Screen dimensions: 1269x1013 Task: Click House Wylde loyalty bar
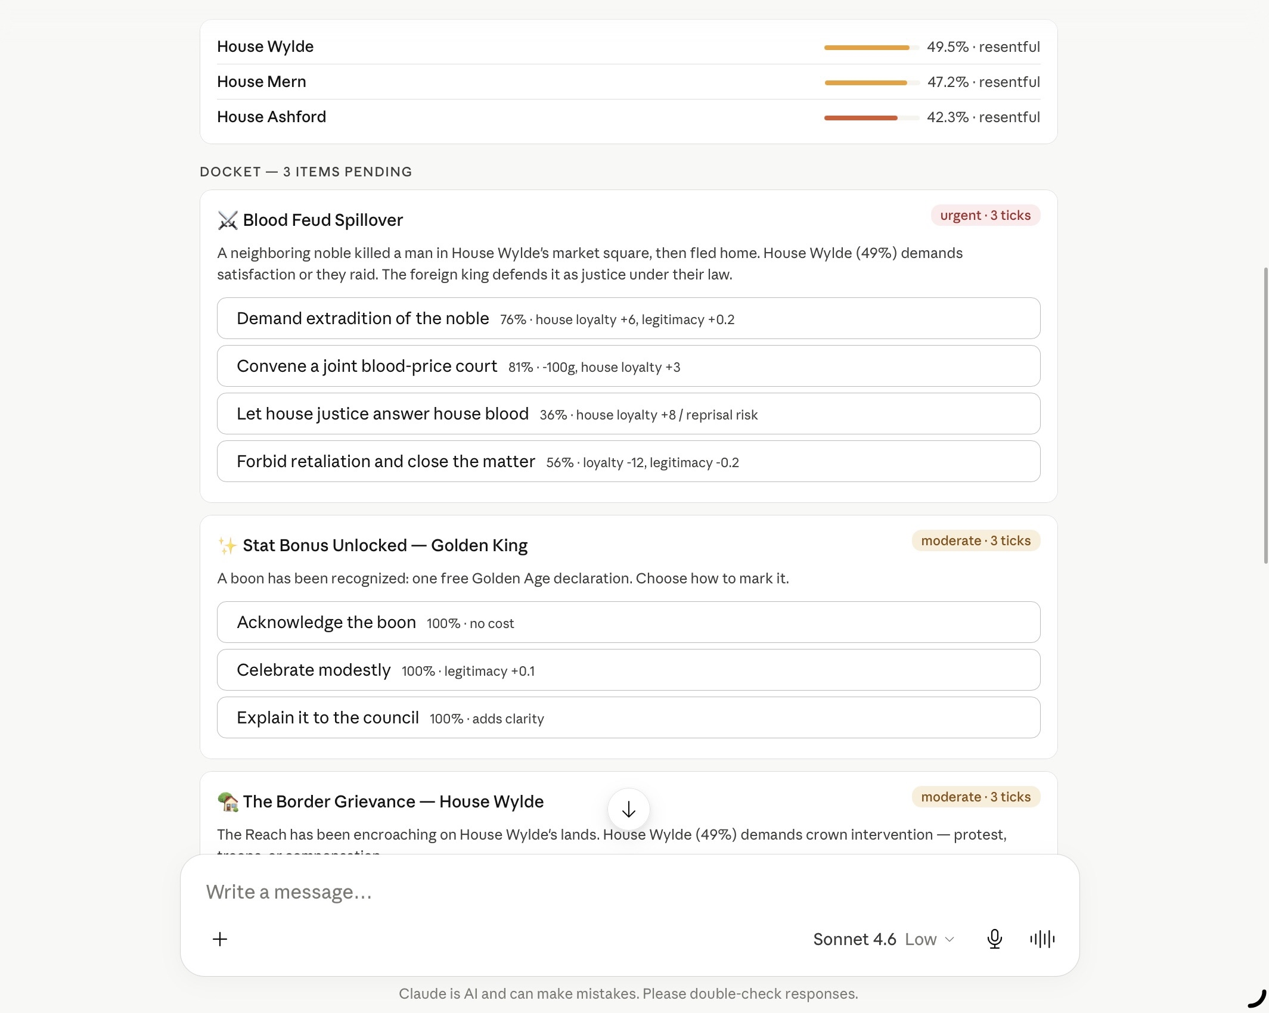[x=871, y=47]
